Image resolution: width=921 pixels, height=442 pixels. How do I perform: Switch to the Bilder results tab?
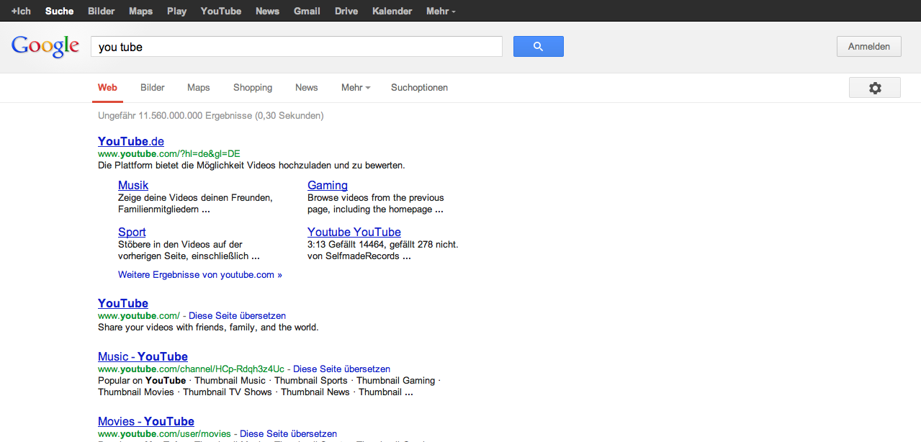(x=153, y=88)
